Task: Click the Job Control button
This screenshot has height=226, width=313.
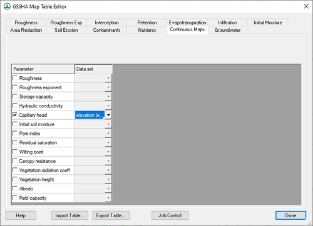Action: click(170, 215)
